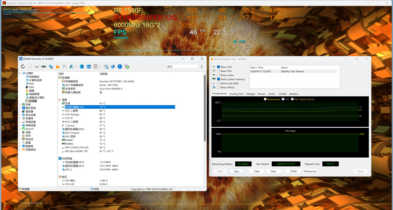
Task: Click the FurMark logo in top title bar
Action: tap(4, 3)
